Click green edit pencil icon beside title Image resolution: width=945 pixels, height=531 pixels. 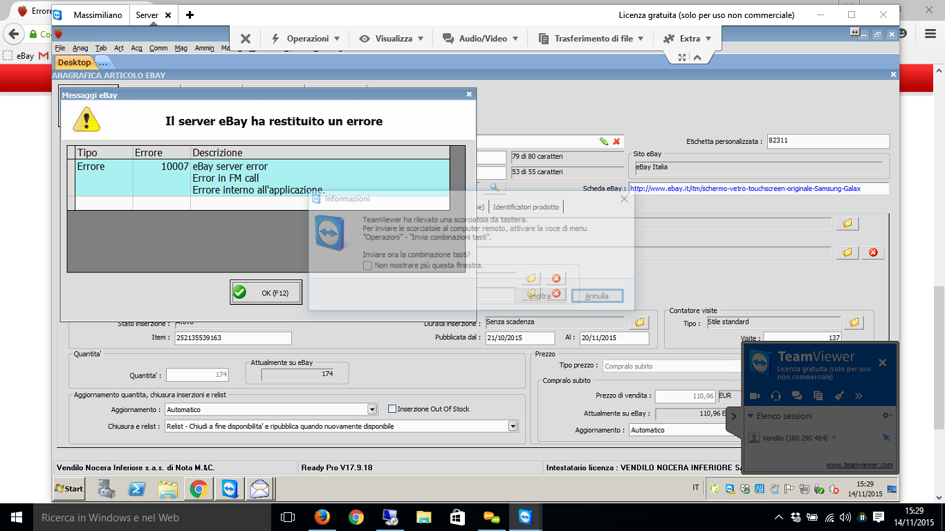[x=604, y=141]
